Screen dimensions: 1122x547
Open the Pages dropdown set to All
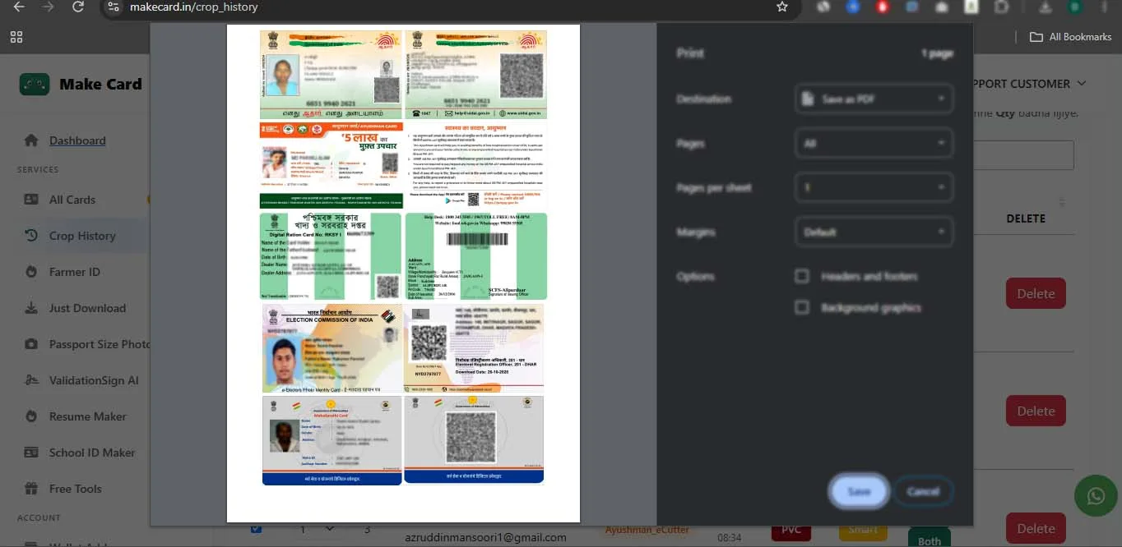point(874,143)
